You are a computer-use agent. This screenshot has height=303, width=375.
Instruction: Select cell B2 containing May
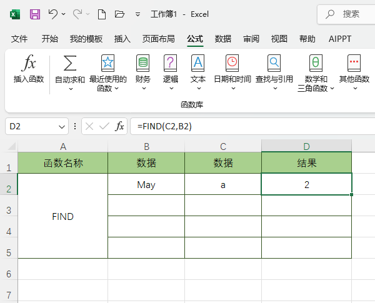[146, 185]
